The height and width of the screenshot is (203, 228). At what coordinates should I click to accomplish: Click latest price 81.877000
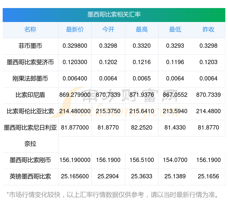[75, 128]
